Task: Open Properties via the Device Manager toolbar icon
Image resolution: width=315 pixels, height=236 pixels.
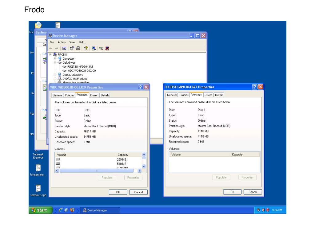Action: pyautogui.click(x=72, y=48)
